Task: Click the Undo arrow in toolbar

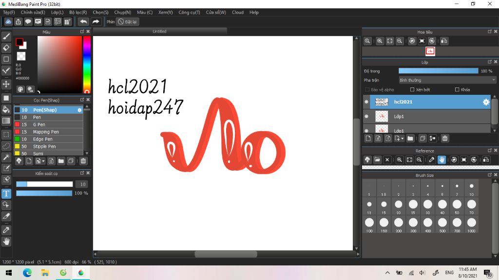Action: 83,21
